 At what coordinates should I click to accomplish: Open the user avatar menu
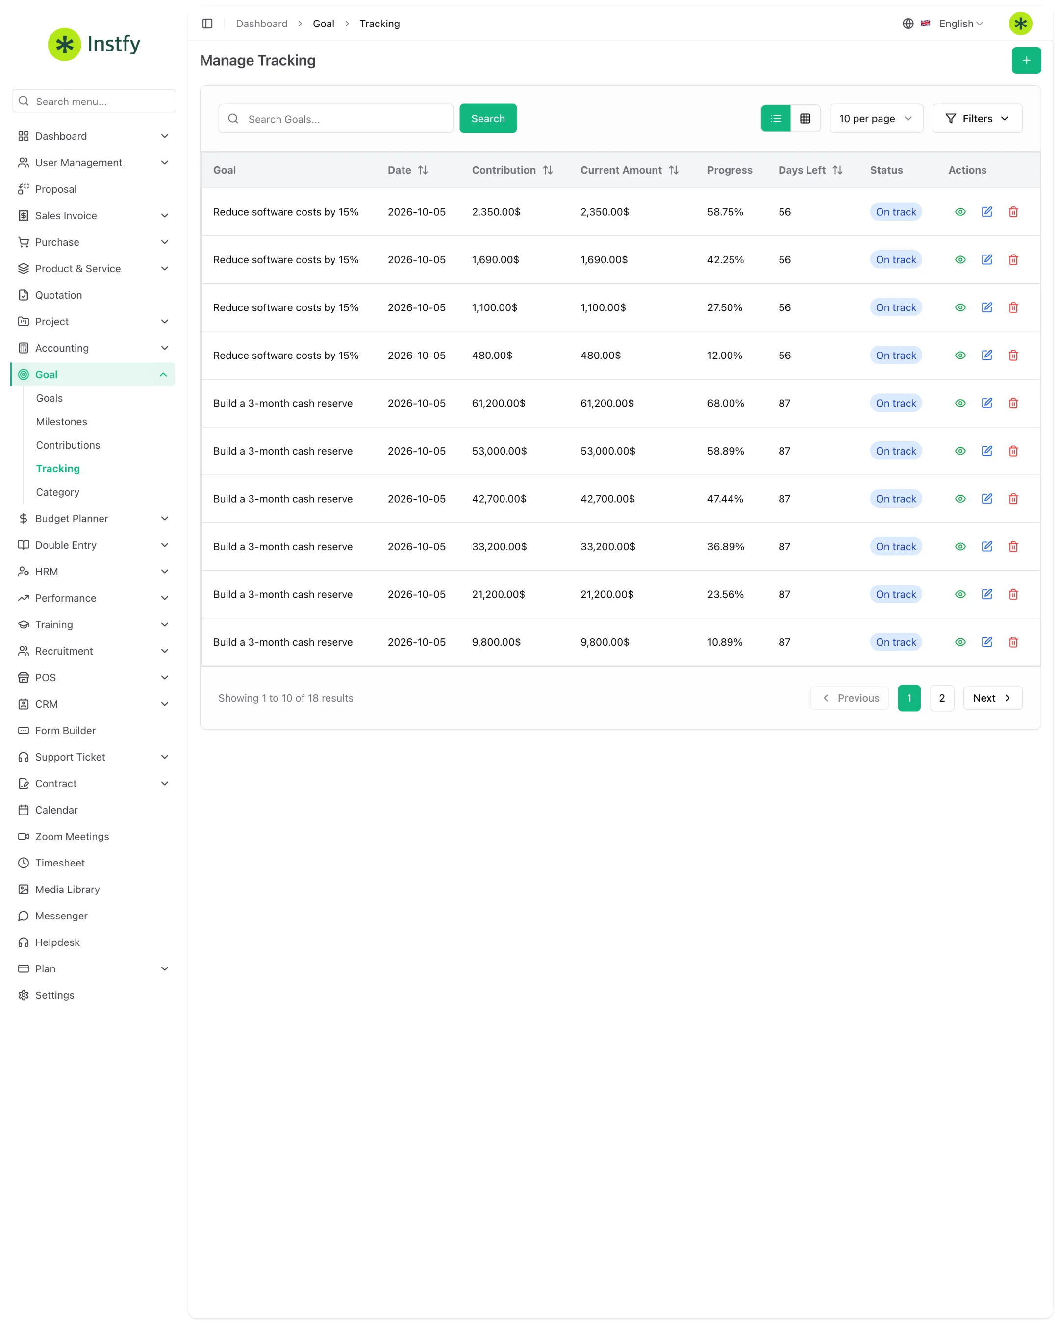1020,24
